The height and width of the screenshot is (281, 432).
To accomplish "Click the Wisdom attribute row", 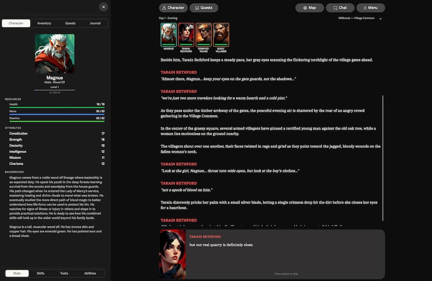I will (57, 158).
